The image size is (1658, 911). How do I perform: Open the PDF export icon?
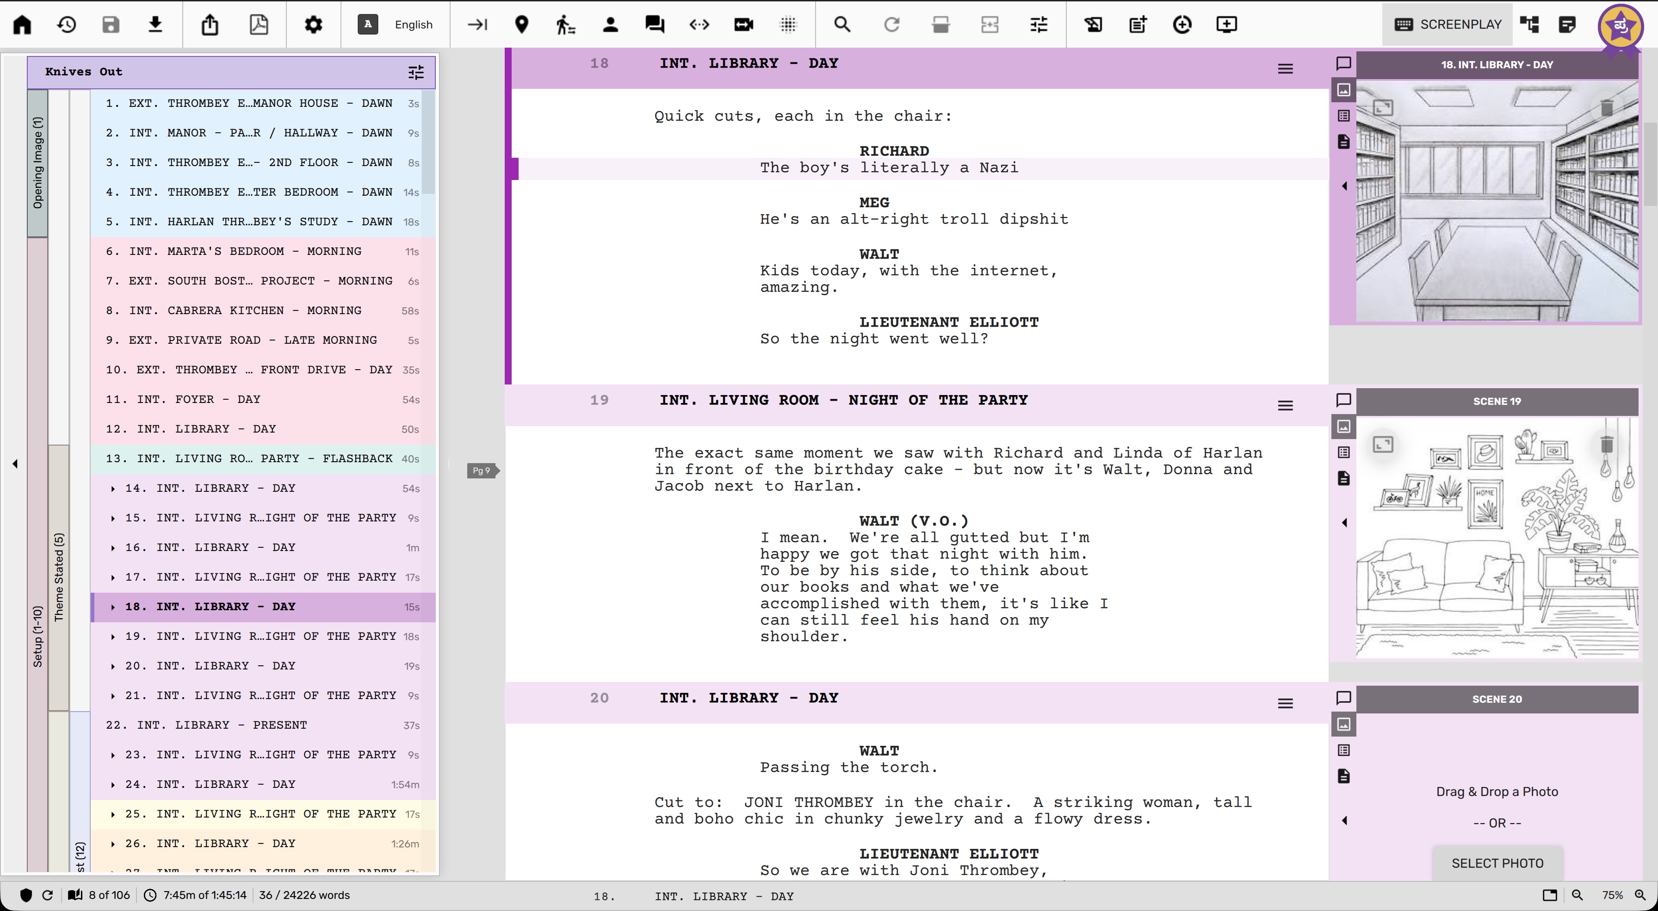pos(259,25)
